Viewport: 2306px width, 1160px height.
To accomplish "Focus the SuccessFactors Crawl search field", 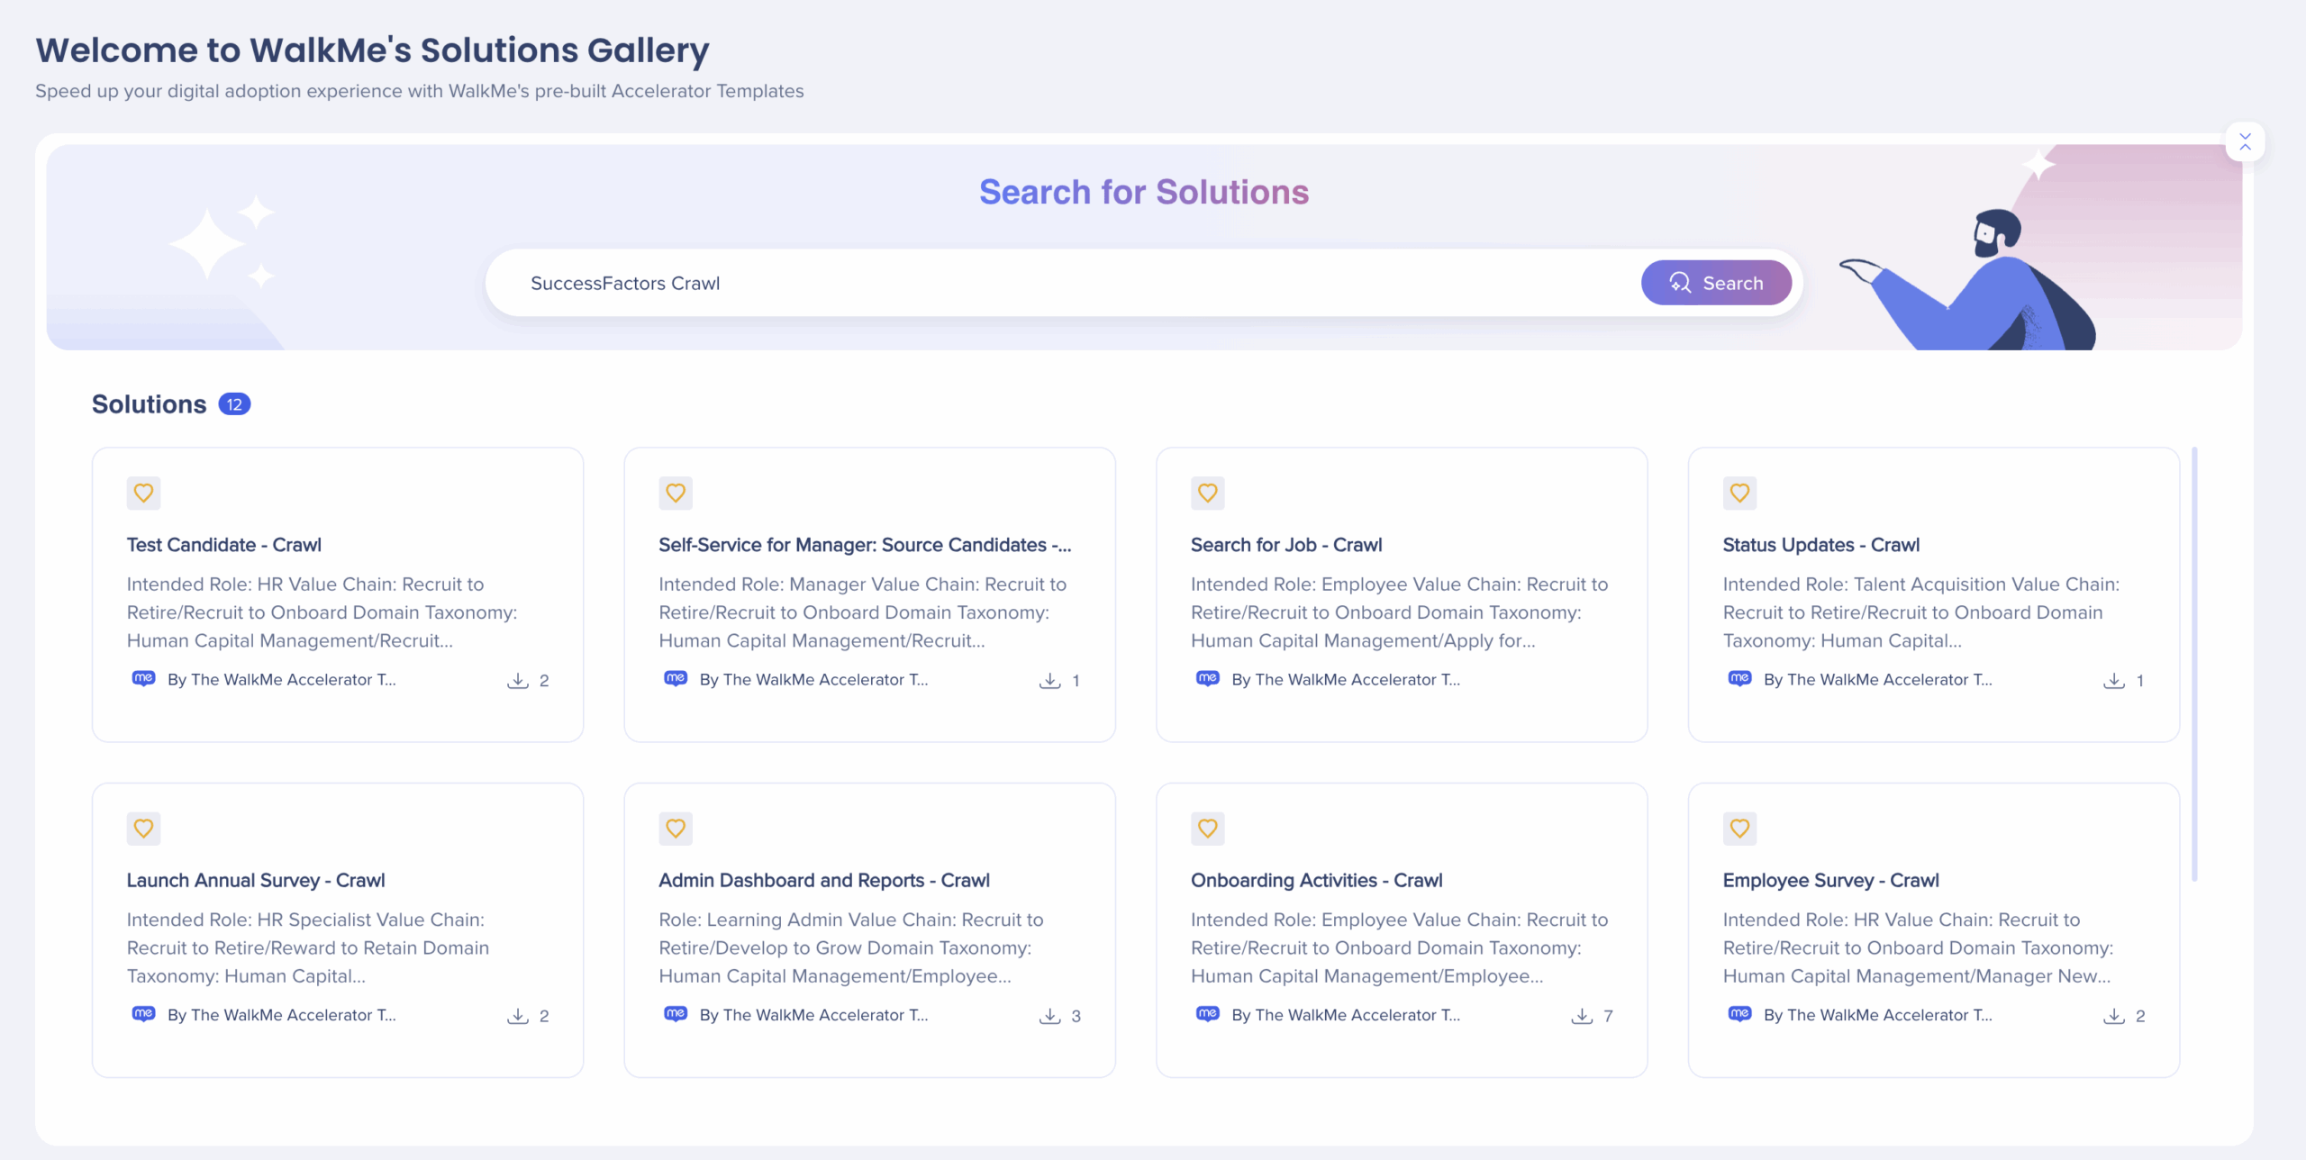I will [x=1063, y=283].
